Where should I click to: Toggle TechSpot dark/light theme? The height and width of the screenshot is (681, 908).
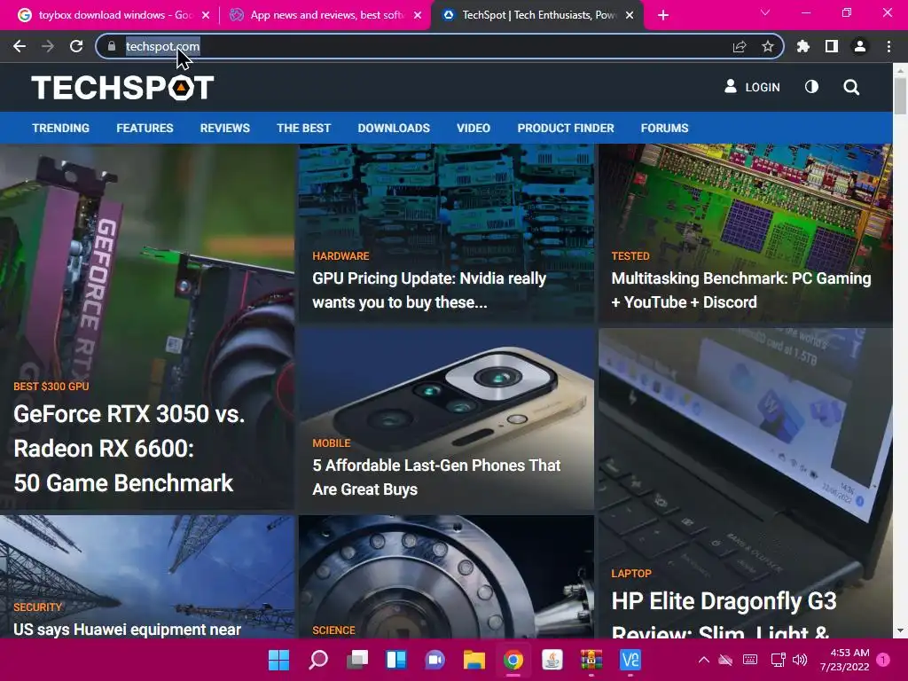812,87
